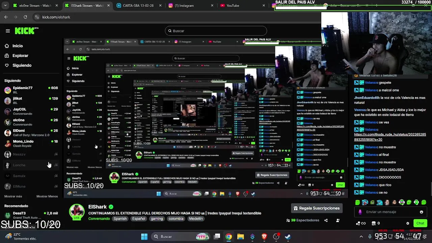Image resolution: width=432 pixels, height=243 pixels.
Task: Focus the Kick Buscar search field
Action: 216,31
